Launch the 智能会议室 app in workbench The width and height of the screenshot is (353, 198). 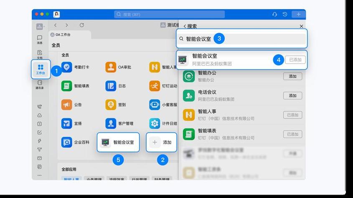(118, 142)
